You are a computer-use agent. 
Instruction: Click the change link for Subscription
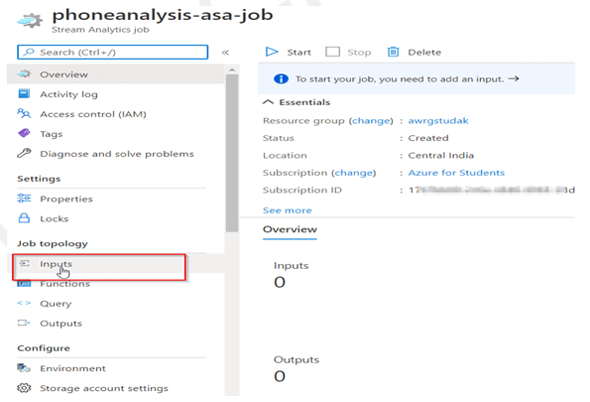pos(354,173)
